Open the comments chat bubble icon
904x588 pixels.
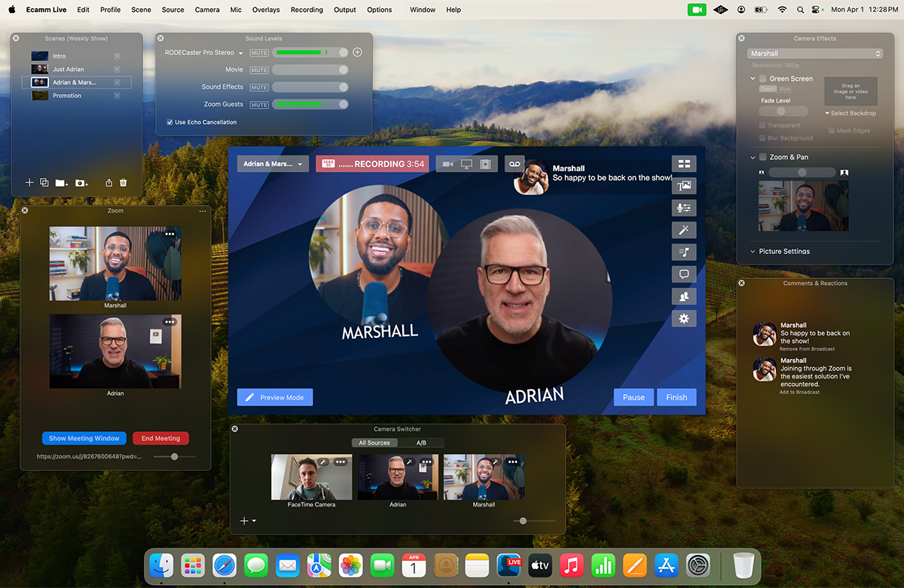(684, 274)
